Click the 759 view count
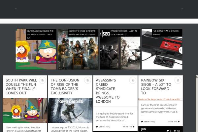The height and width of the screenshot is (132, 198). (178, 131)
